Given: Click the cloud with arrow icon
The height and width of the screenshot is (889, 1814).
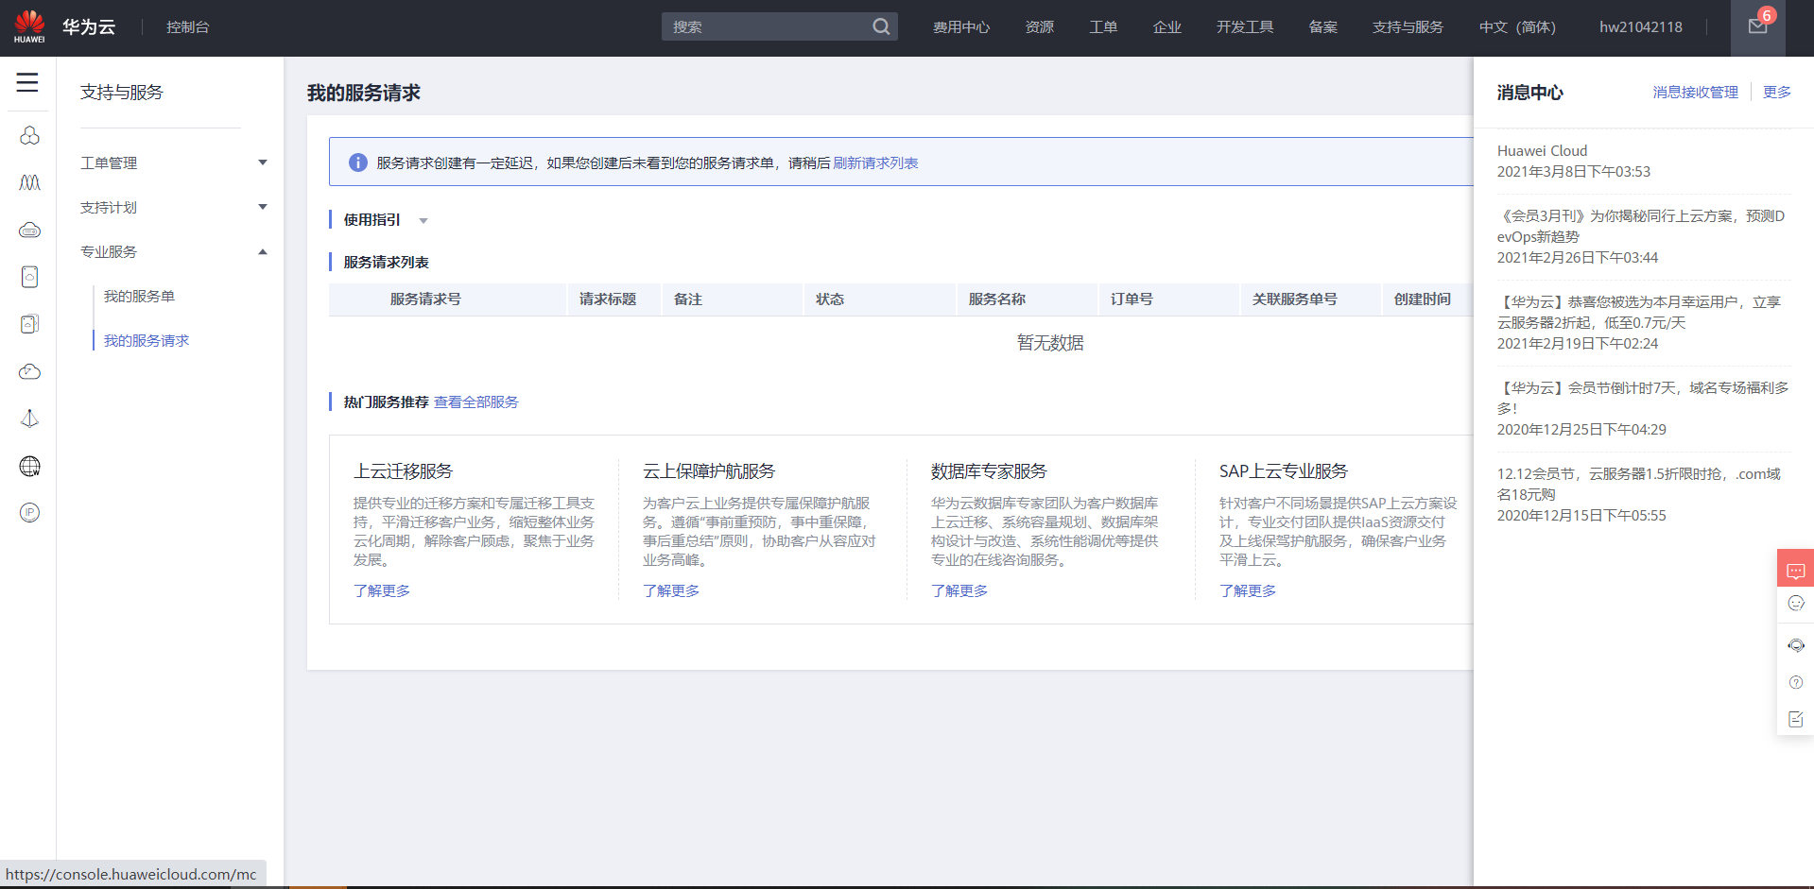Looking at the screenshot, I should click(x=29, y=371).
